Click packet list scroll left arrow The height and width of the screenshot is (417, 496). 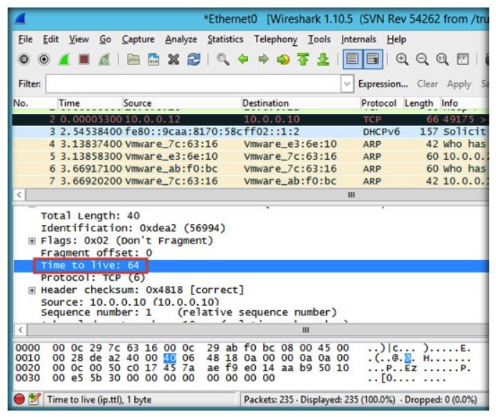pos(19,194)
